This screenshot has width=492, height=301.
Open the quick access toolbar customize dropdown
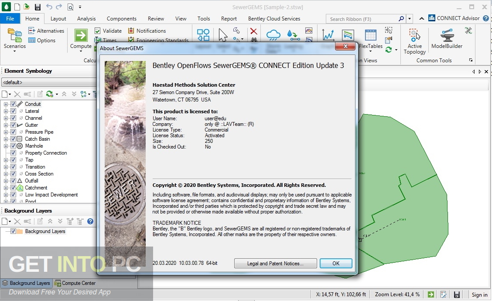tap(80, 7)
